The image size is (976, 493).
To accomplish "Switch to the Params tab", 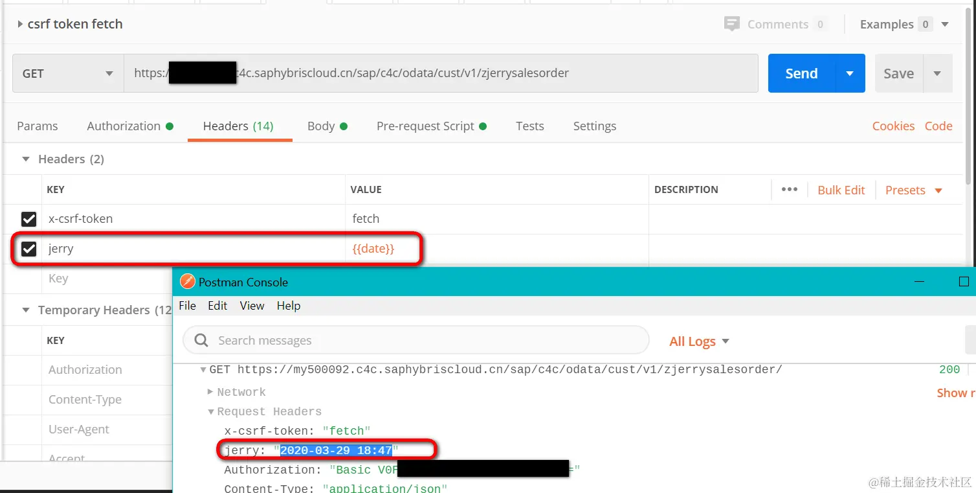I will pyautogui.click(x=37, y=126).
